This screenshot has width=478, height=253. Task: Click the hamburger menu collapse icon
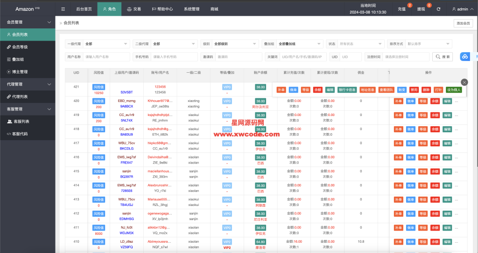(x=63, y=9)
